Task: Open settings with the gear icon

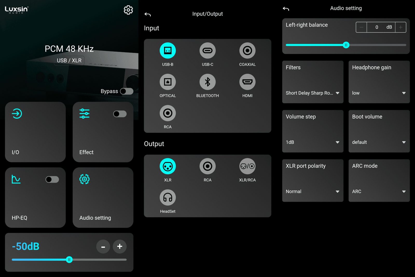Action: 128,10
